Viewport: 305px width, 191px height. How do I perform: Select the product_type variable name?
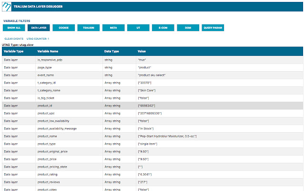point(46,144)
